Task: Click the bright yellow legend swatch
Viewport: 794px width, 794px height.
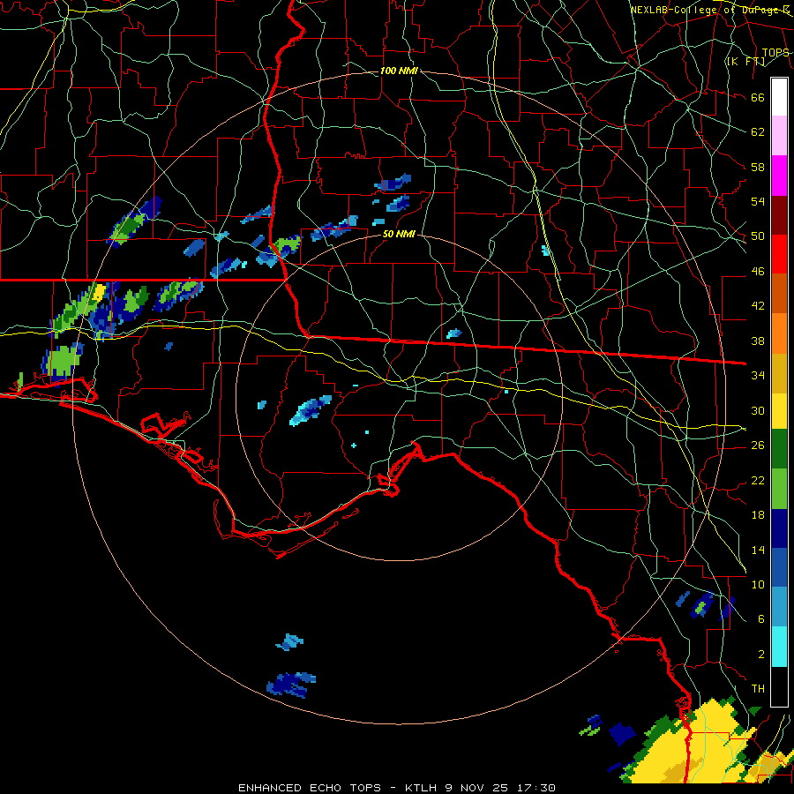Action: pos(779,410)
